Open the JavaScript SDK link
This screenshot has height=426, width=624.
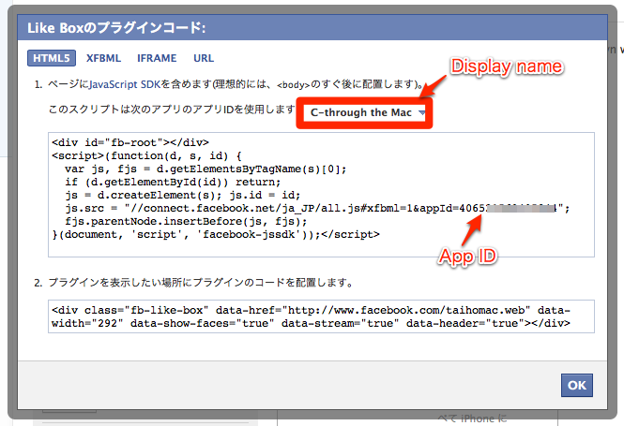125,84
